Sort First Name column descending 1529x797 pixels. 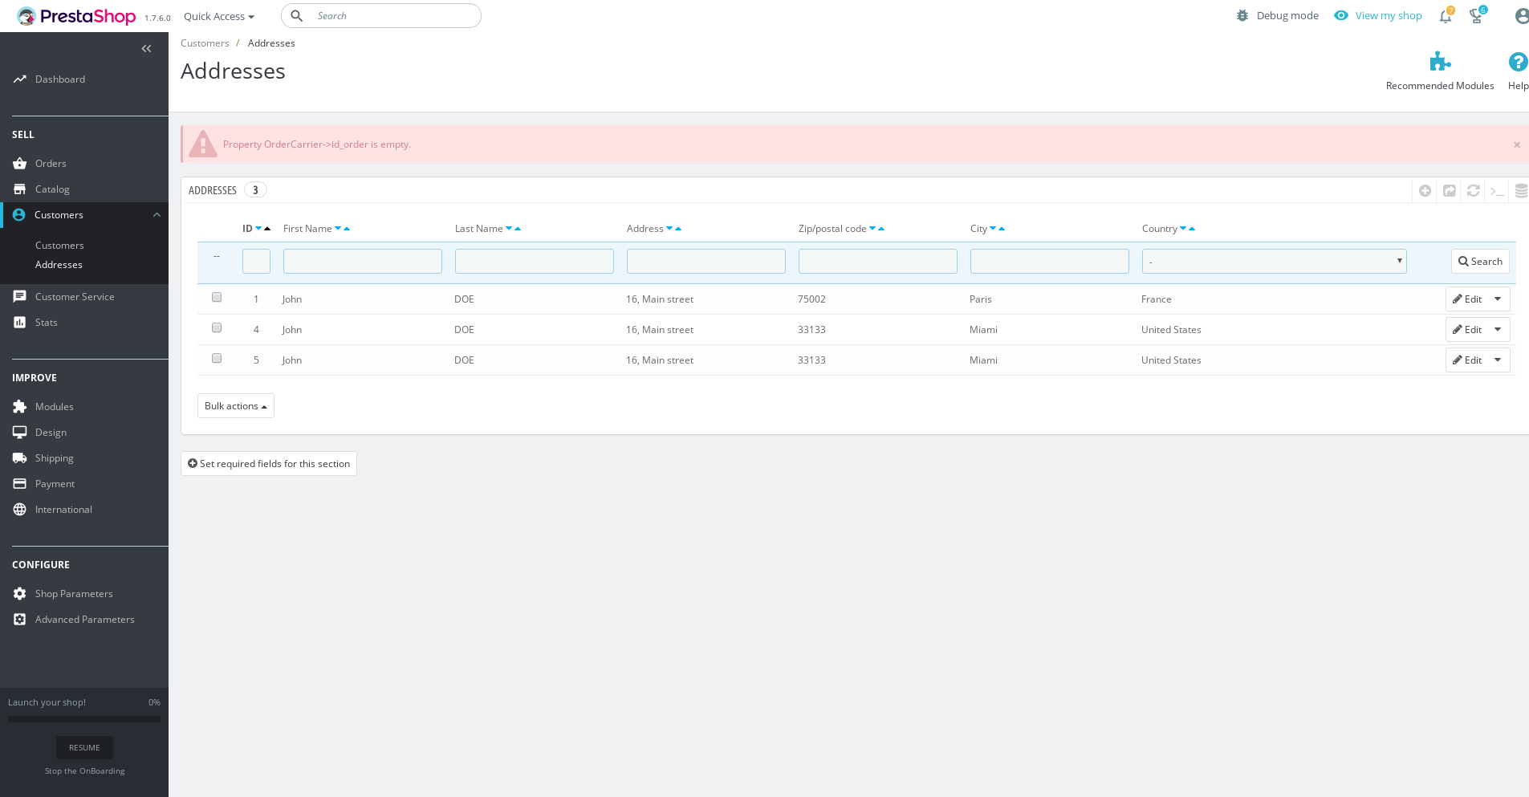[338, 229]
